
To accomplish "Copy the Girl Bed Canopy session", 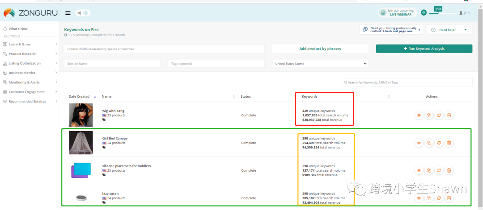I will (x=429, y=143).
